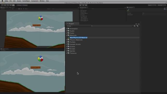The width and height of the screenshot is (167, 94).
Task: Expand the Materials folder
Action: coord(67,36)
